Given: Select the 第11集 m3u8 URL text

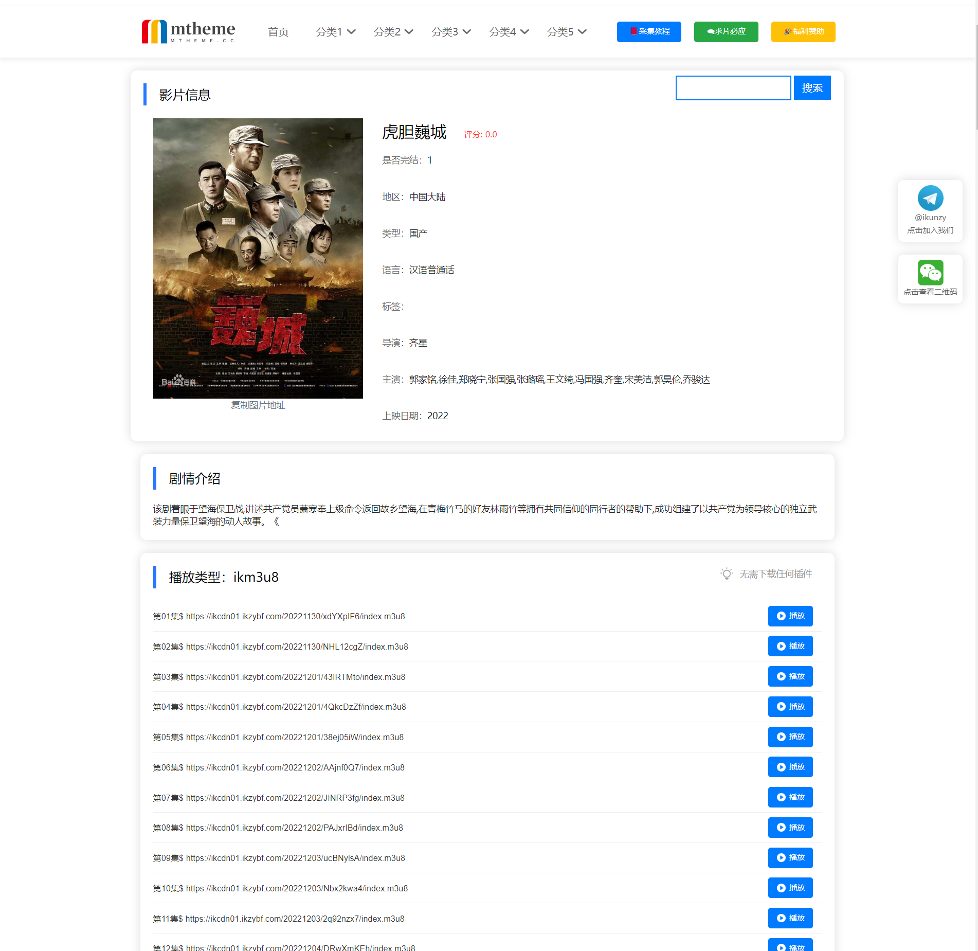Looking at the screenshot, I should point(295,919).
